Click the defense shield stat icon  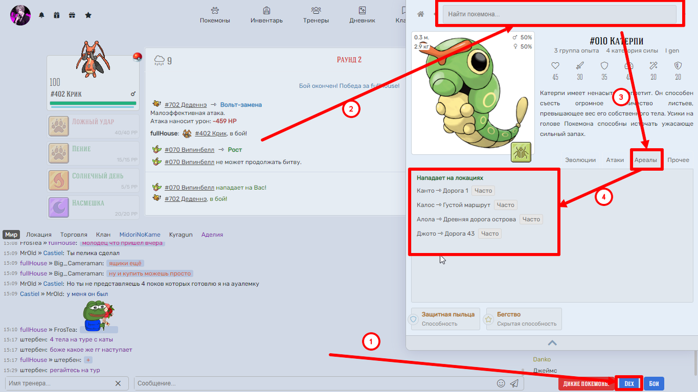click(x=604, y=65)
